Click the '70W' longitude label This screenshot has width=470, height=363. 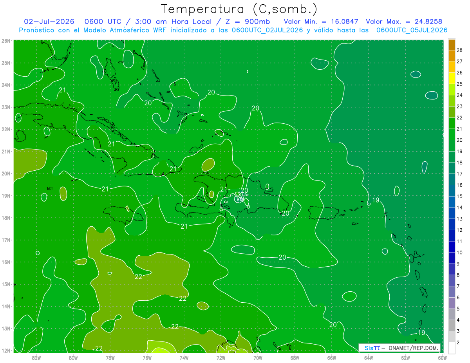point(258,358)
